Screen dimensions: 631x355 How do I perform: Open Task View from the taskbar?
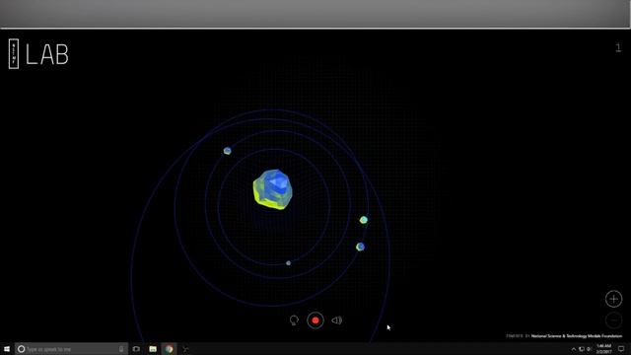tap(136, 349)
